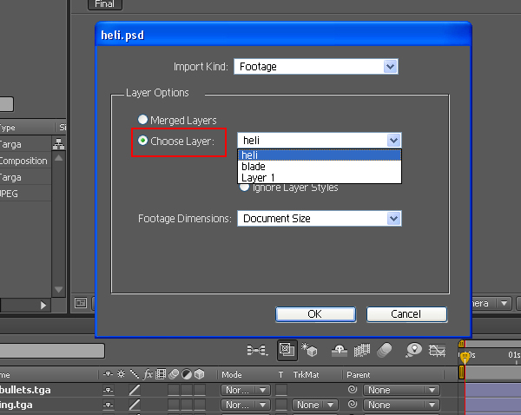Enable the Frame Blending icon

pos(362,350)
